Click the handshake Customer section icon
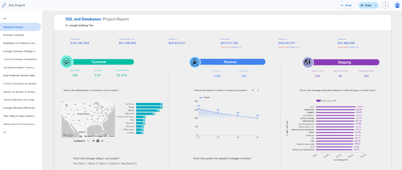The image size is (402, 170). coord(67,62)
